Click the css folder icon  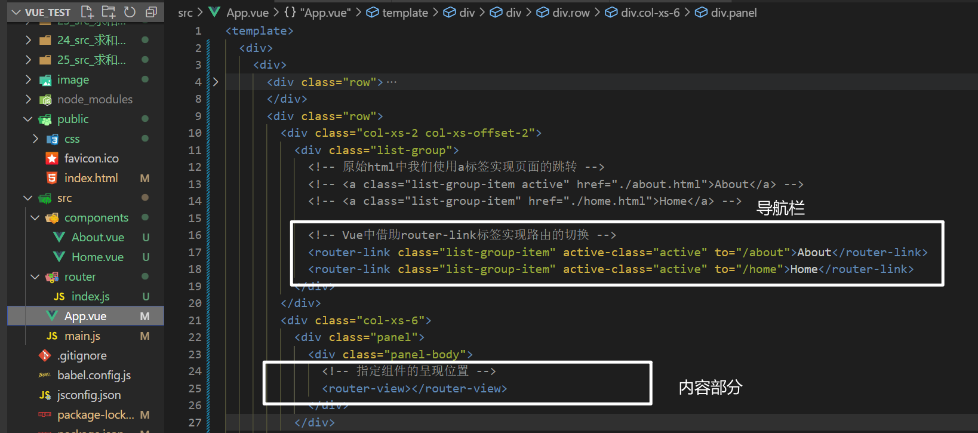(x=53, y=139)
